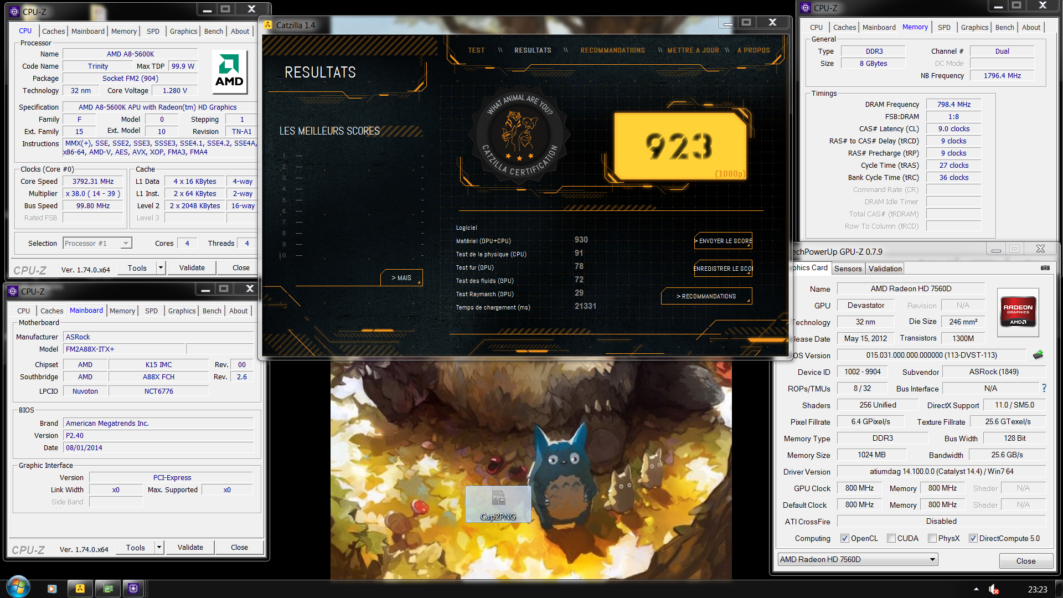The image size is (1063, 598).
Task: Click the muted volume tray icon
Action: coord(994,589)
